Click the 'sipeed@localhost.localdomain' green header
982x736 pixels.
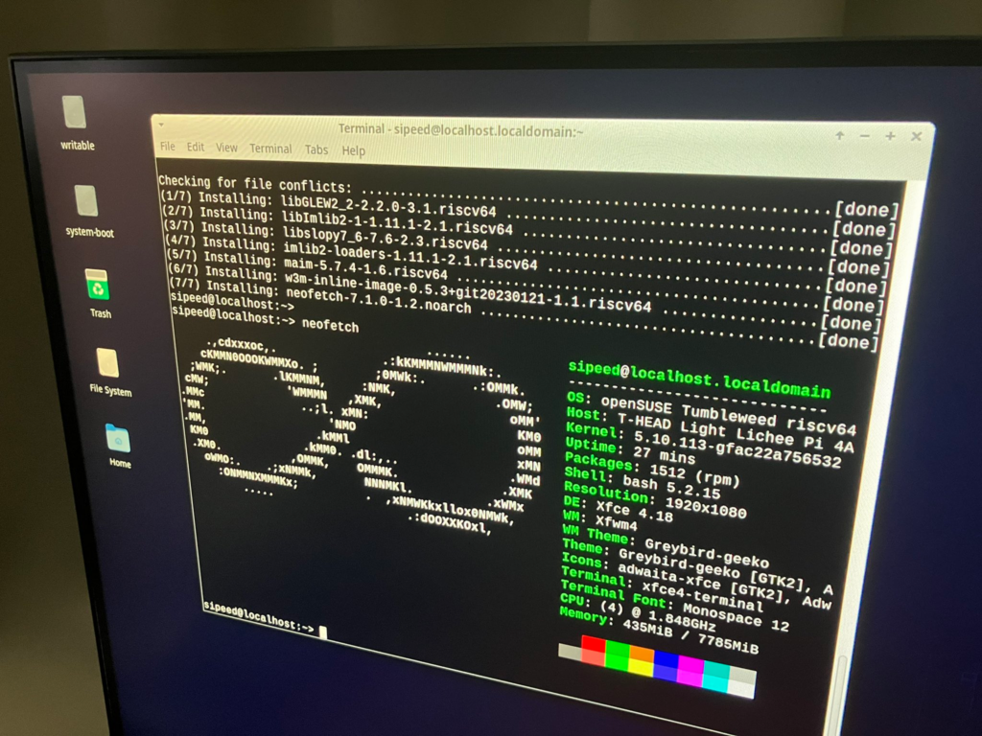[699, 379]
